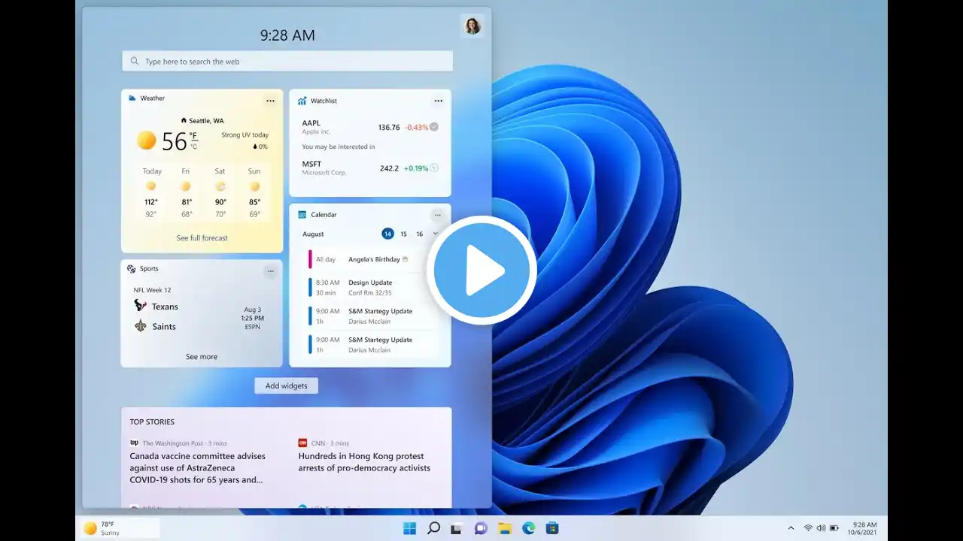Open Angela's Birthday all-day event

[372, 259]
